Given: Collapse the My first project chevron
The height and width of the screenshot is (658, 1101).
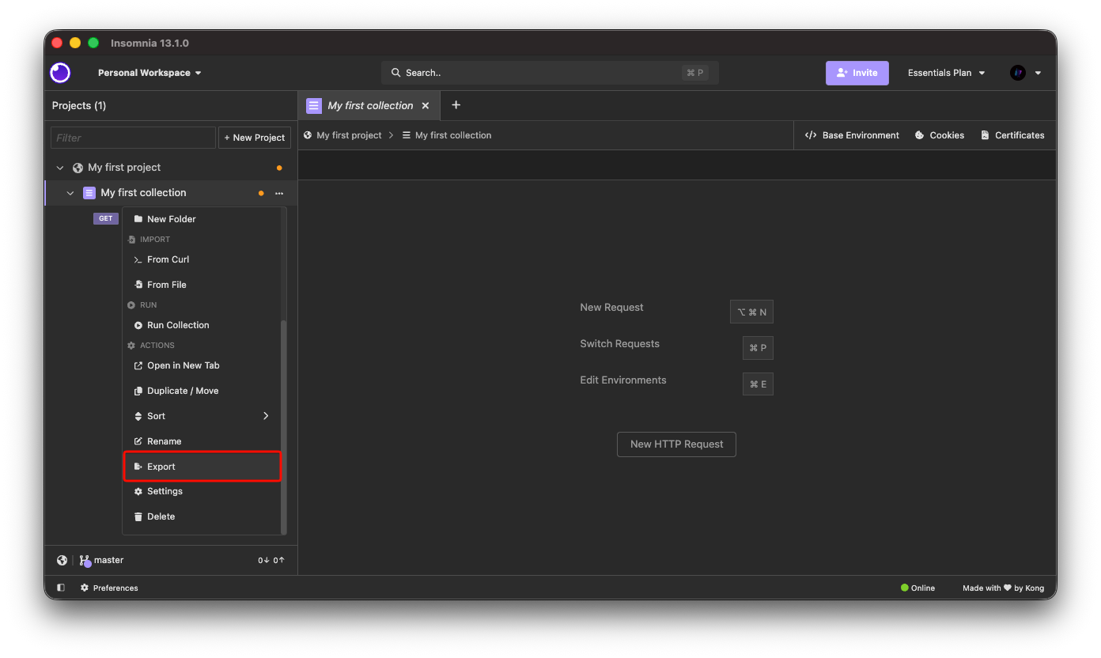Looking at the screenshot, I should pyautogui.click(x=59, y=168).
